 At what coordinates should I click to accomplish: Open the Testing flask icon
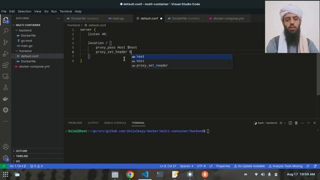coord(5,87)
